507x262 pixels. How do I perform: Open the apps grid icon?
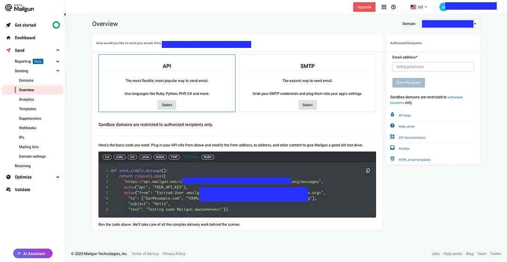384,7
